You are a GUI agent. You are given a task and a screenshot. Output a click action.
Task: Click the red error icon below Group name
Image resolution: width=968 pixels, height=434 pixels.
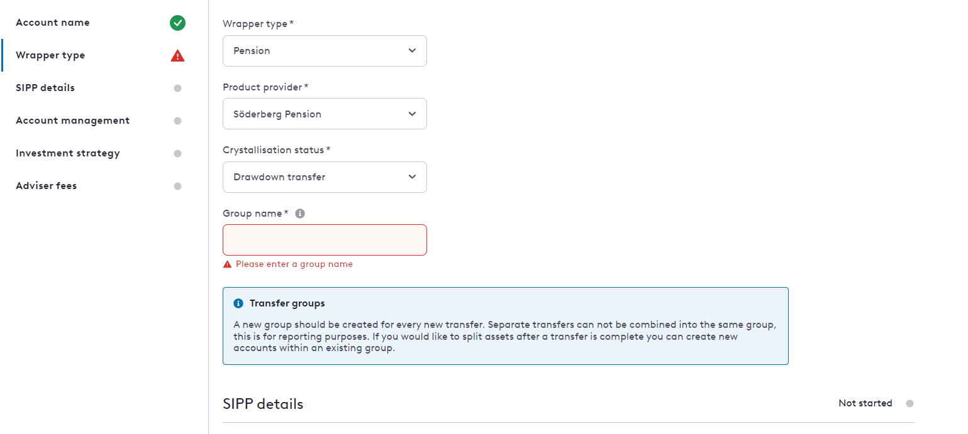click(x=228, y=264)
